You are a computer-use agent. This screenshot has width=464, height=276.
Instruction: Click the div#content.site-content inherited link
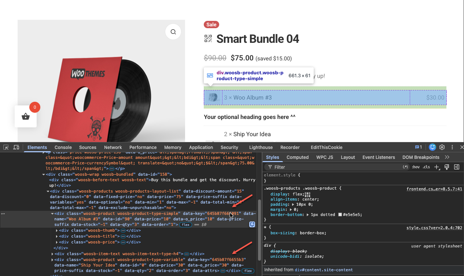pos(324,270)
